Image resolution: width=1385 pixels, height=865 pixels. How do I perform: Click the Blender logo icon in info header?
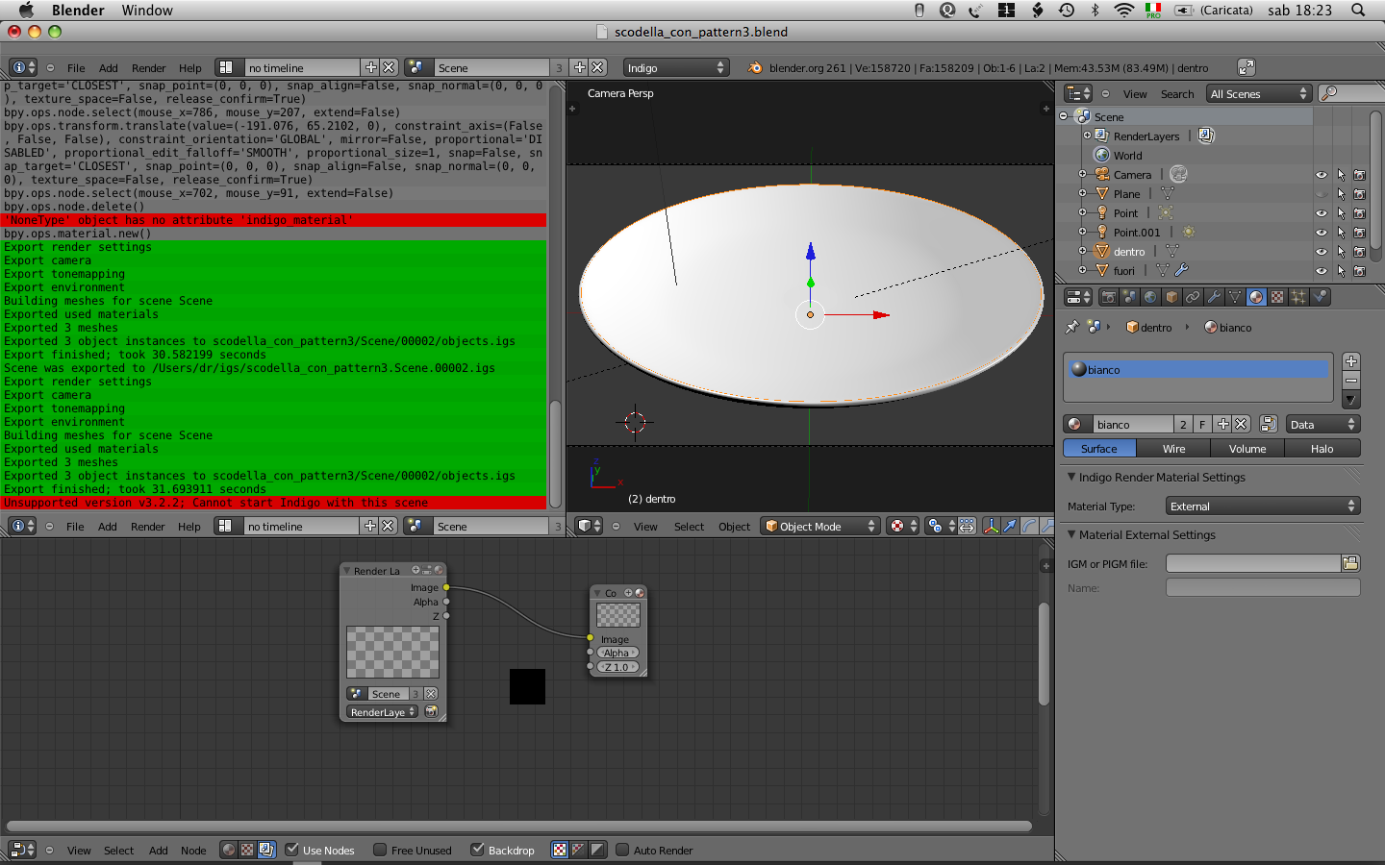click(x=755, y=67)
